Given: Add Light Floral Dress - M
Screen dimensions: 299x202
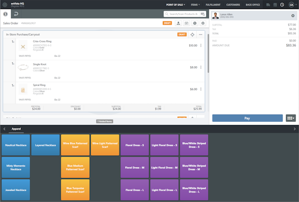Looking at the screenshot, I should [164, 168].
